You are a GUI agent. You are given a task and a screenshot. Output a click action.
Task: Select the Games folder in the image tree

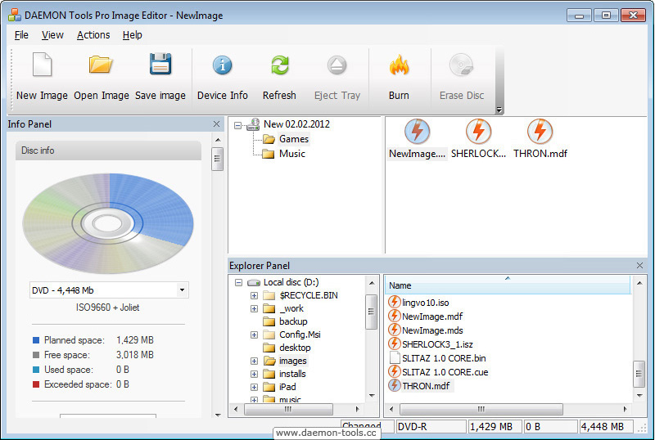point(294,139)
